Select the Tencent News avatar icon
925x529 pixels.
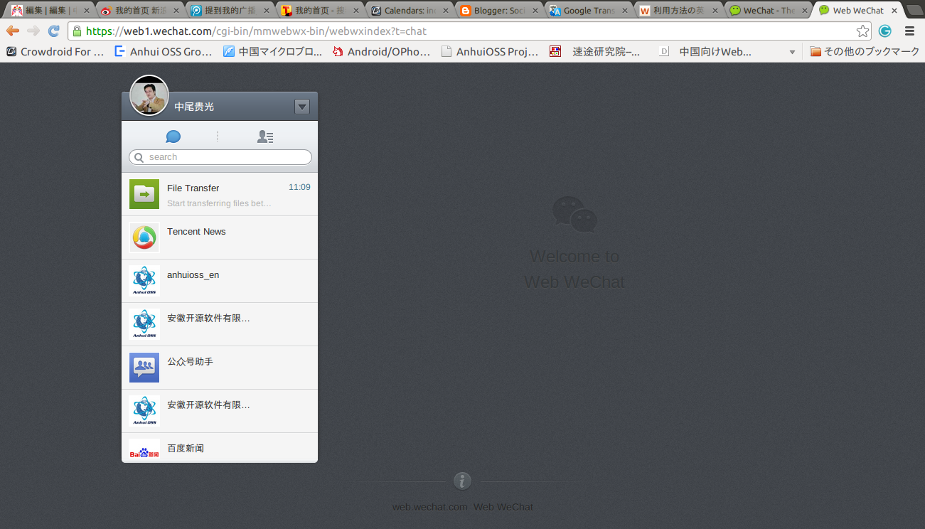(144, 237)
